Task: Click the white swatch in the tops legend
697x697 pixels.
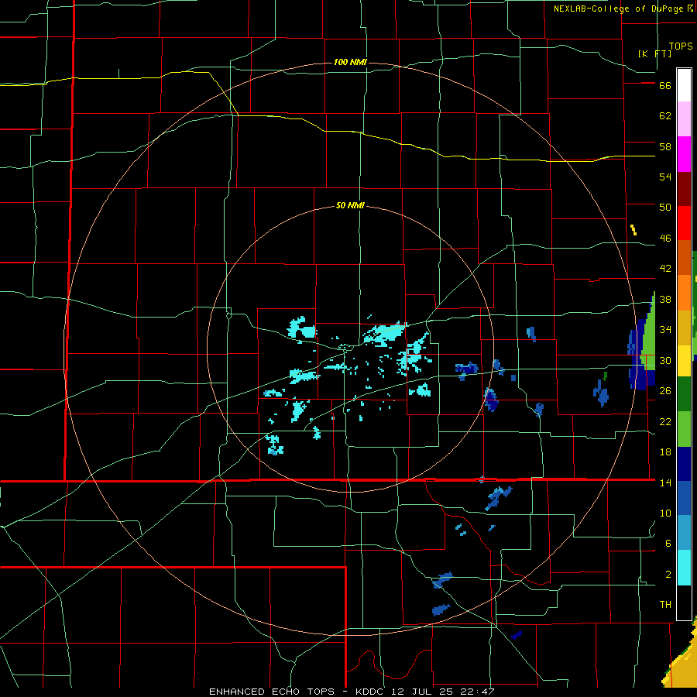Action: point(684,85)
